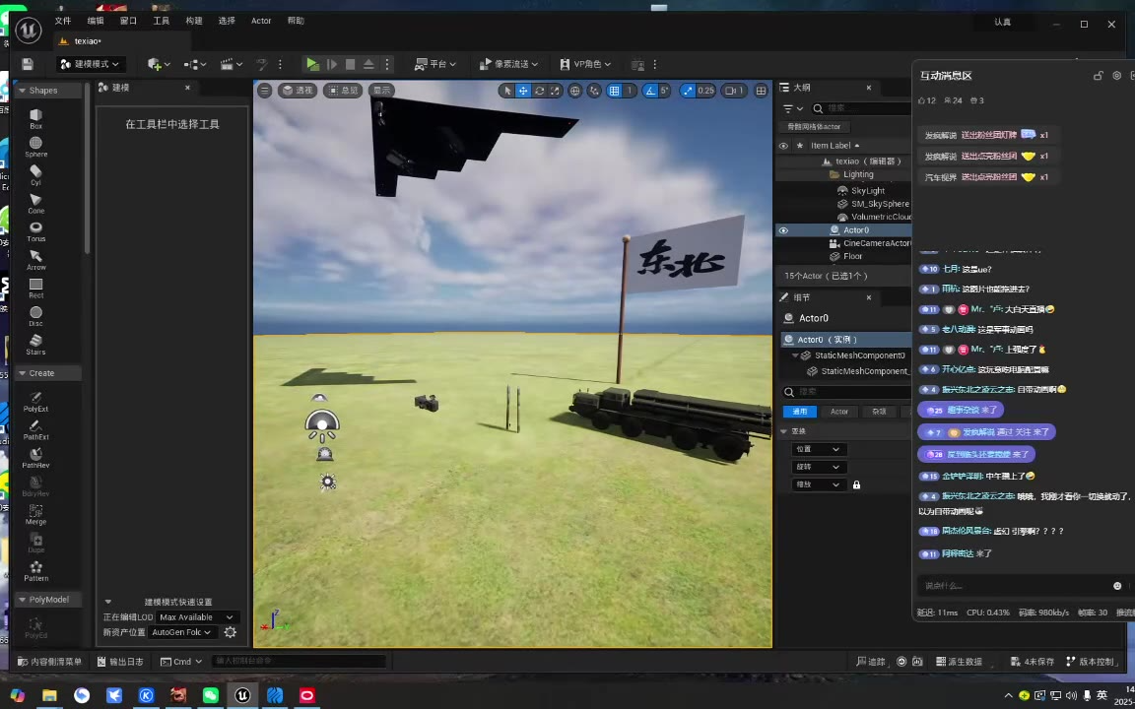
Task: Open the 文件 menu
Action: [x=63, y=21]
